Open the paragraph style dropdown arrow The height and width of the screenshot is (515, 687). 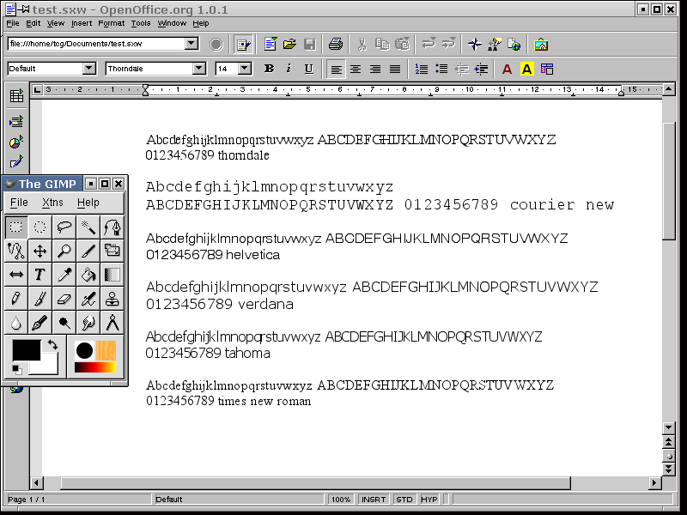(x=89, y=69)
